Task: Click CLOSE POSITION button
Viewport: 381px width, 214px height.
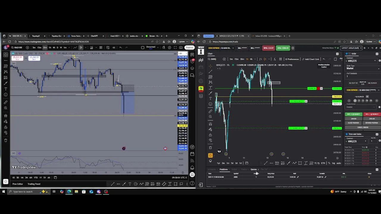Action: (x=353, y=123)
